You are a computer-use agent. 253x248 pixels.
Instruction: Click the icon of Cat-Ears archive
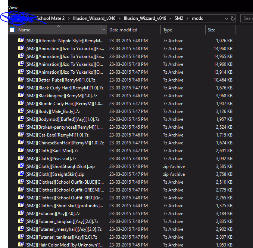[x=21, y=134]
